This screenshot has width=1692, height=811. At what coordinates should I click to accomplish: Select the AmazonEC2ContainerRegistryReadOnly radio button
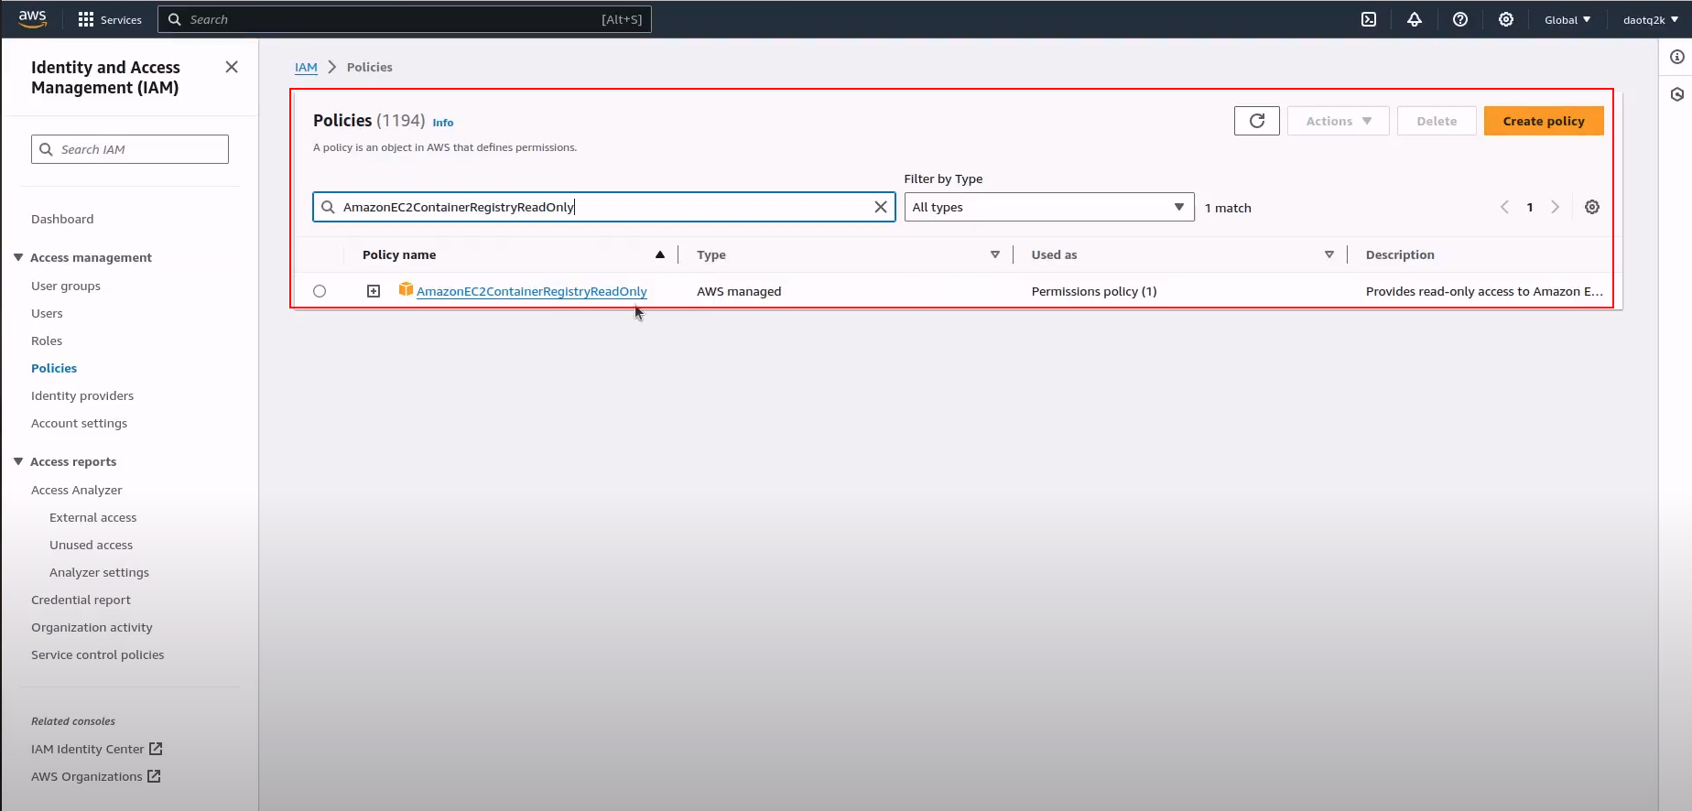[320, 291]
